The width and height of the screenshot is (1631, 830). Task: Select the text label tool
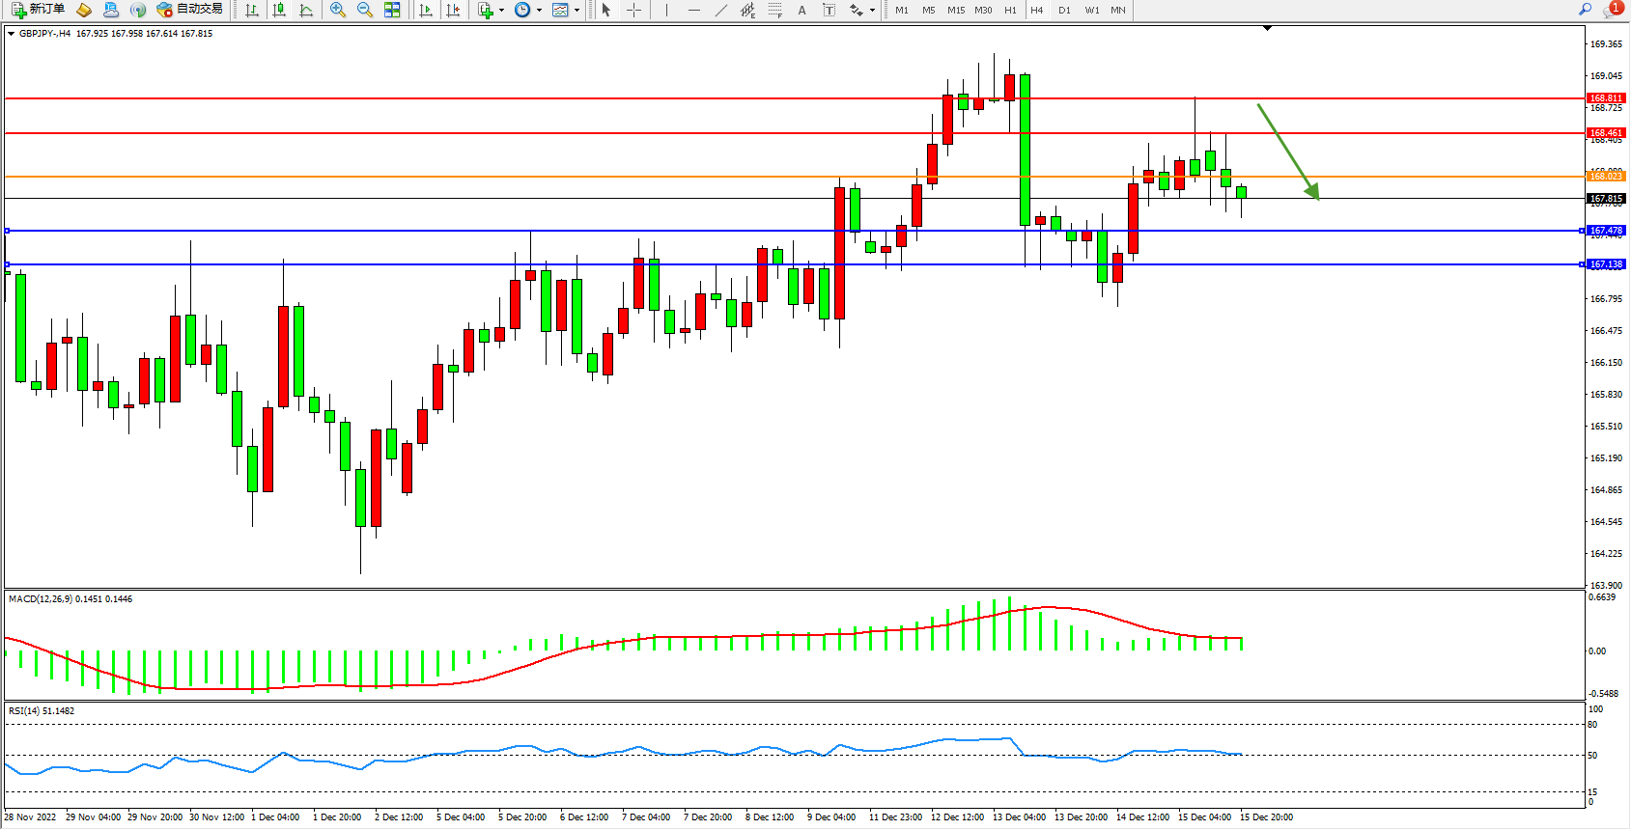[x=801, y=10]
